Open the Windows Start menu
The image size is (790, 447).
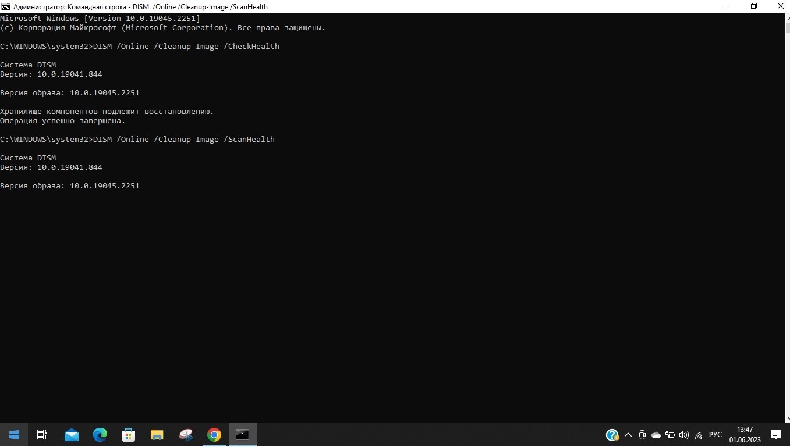pyautogui.click(x=14, y=435)
